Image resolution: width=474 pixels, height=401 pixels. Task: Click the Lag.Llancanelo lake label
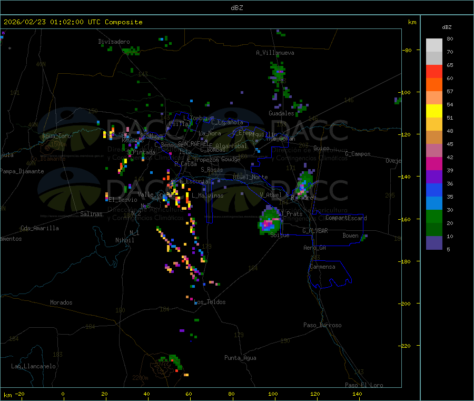(34, 366)
